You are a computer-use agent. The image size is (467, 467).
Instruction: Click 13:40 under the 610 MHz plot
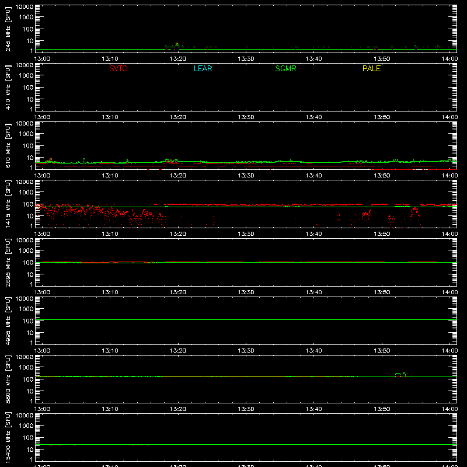click(x=313, y=176)
